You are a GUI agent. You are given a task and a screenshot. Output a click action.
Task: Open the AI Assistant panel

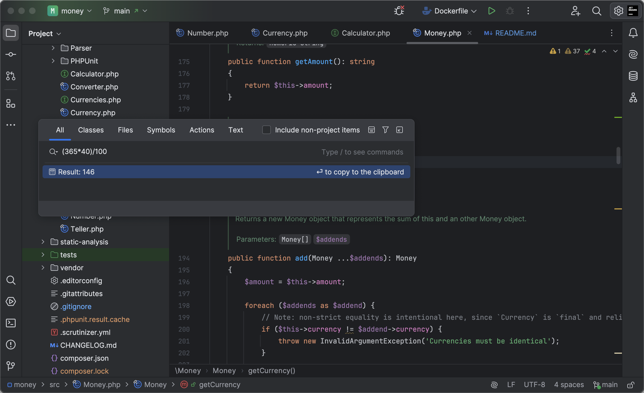click(x=633, y=54)
